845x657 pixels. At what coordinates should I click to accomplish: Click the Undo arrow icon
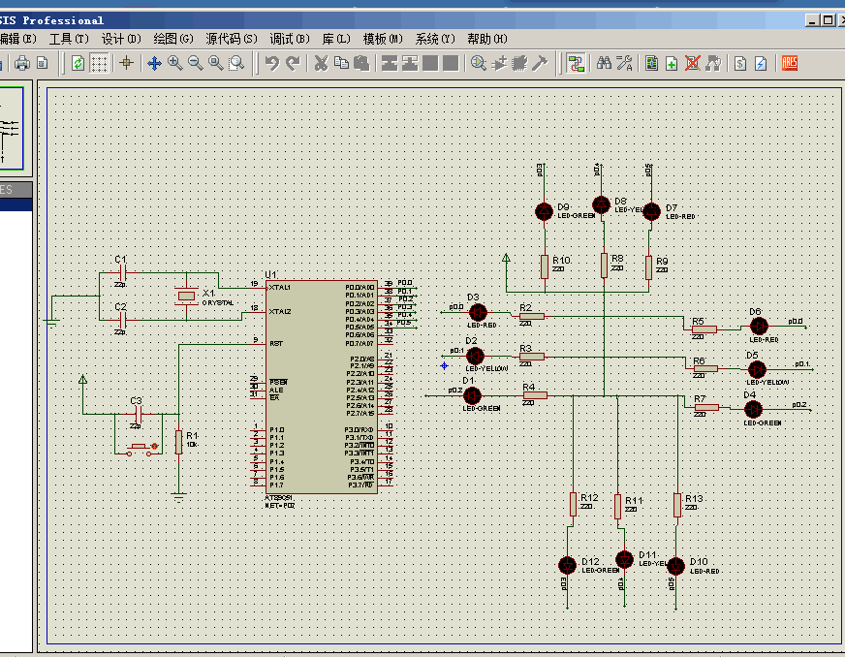click(x=272, y=63)
